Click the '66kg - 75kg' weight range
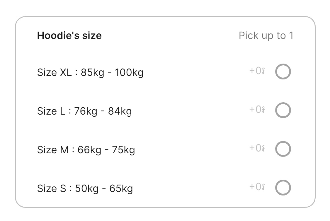Viewport: 330px width, 221px height. point(106,150)
